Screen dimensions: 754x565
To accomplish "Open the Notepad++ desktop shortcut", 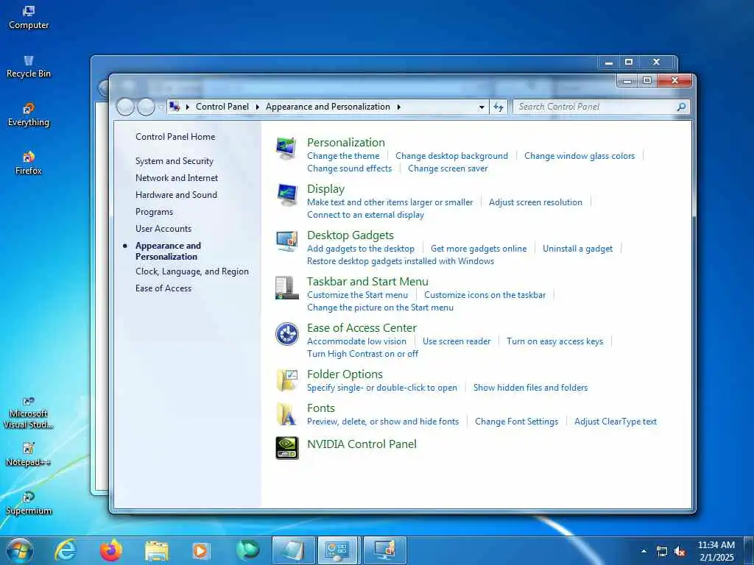I will (x=29, y=455).
